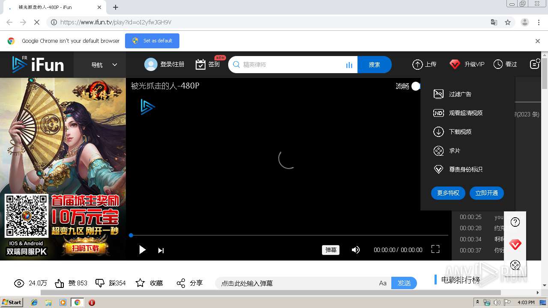Open 看过 watch history clock icon
Viewport: 548px width, 308px height.
coord(498,65)
